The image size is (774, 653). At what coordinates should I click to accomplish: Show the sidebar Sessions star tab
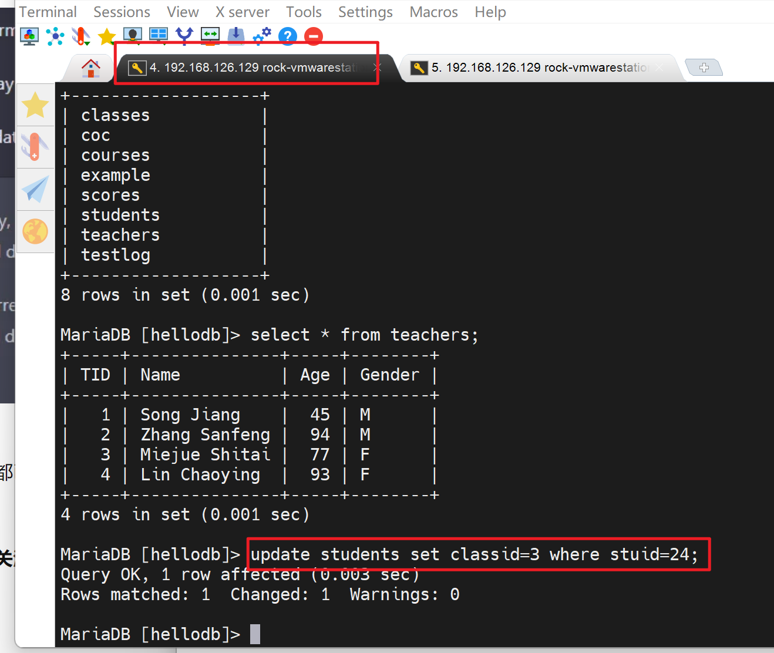[35, 105]
